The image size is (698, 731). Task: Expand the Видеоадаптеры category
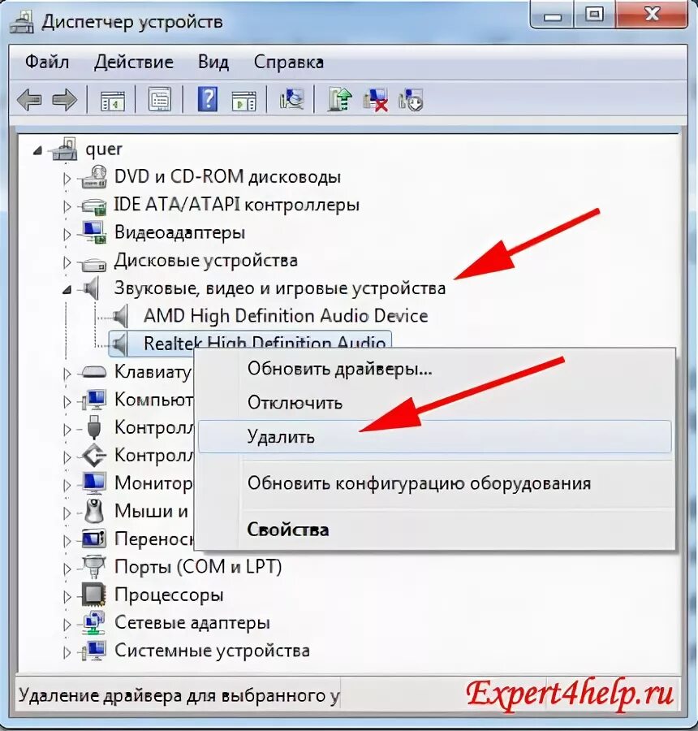(x=67, y=232)
